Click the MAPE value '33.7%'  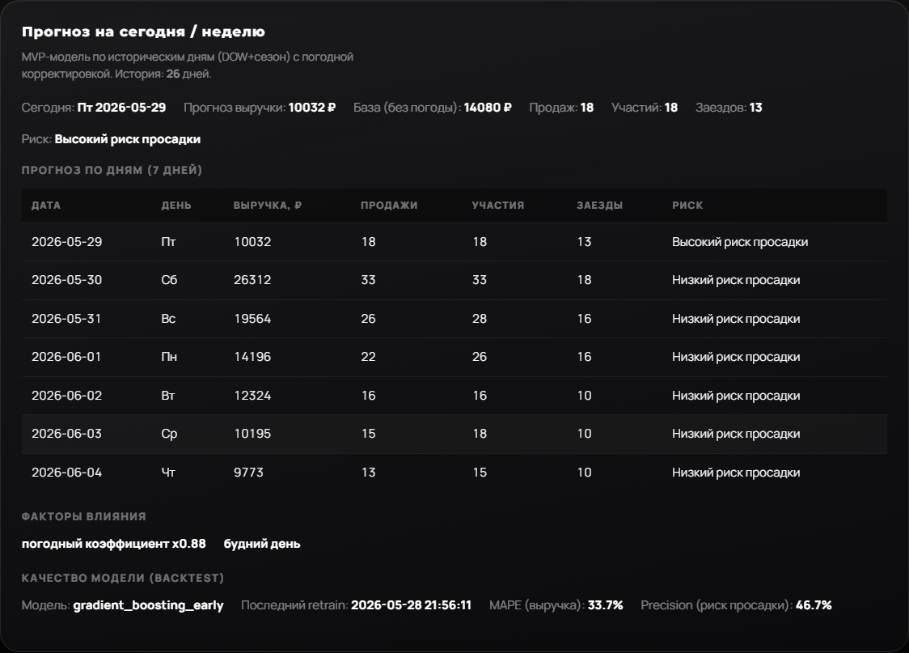(605, 605)
